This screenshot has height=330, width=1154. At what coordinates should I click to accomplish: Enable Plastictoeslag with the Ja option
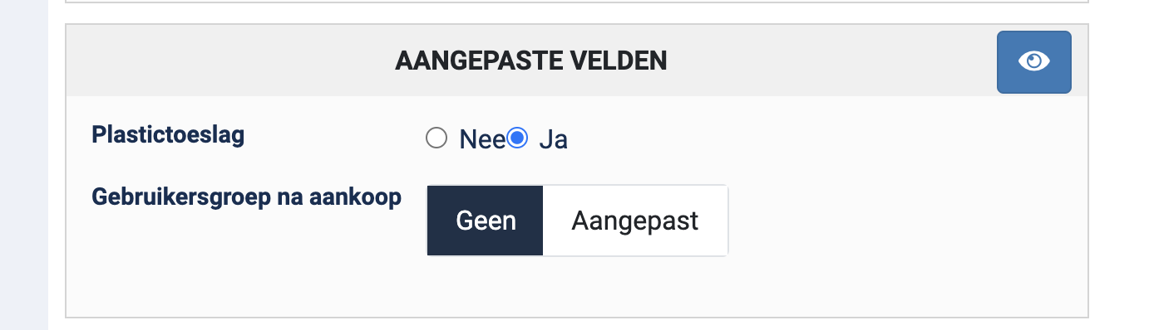517,138
